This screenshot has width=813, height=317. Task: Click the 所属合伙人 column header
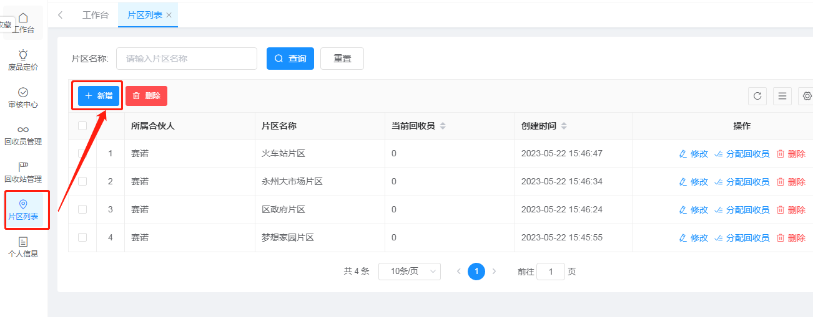tap(153, 126)
